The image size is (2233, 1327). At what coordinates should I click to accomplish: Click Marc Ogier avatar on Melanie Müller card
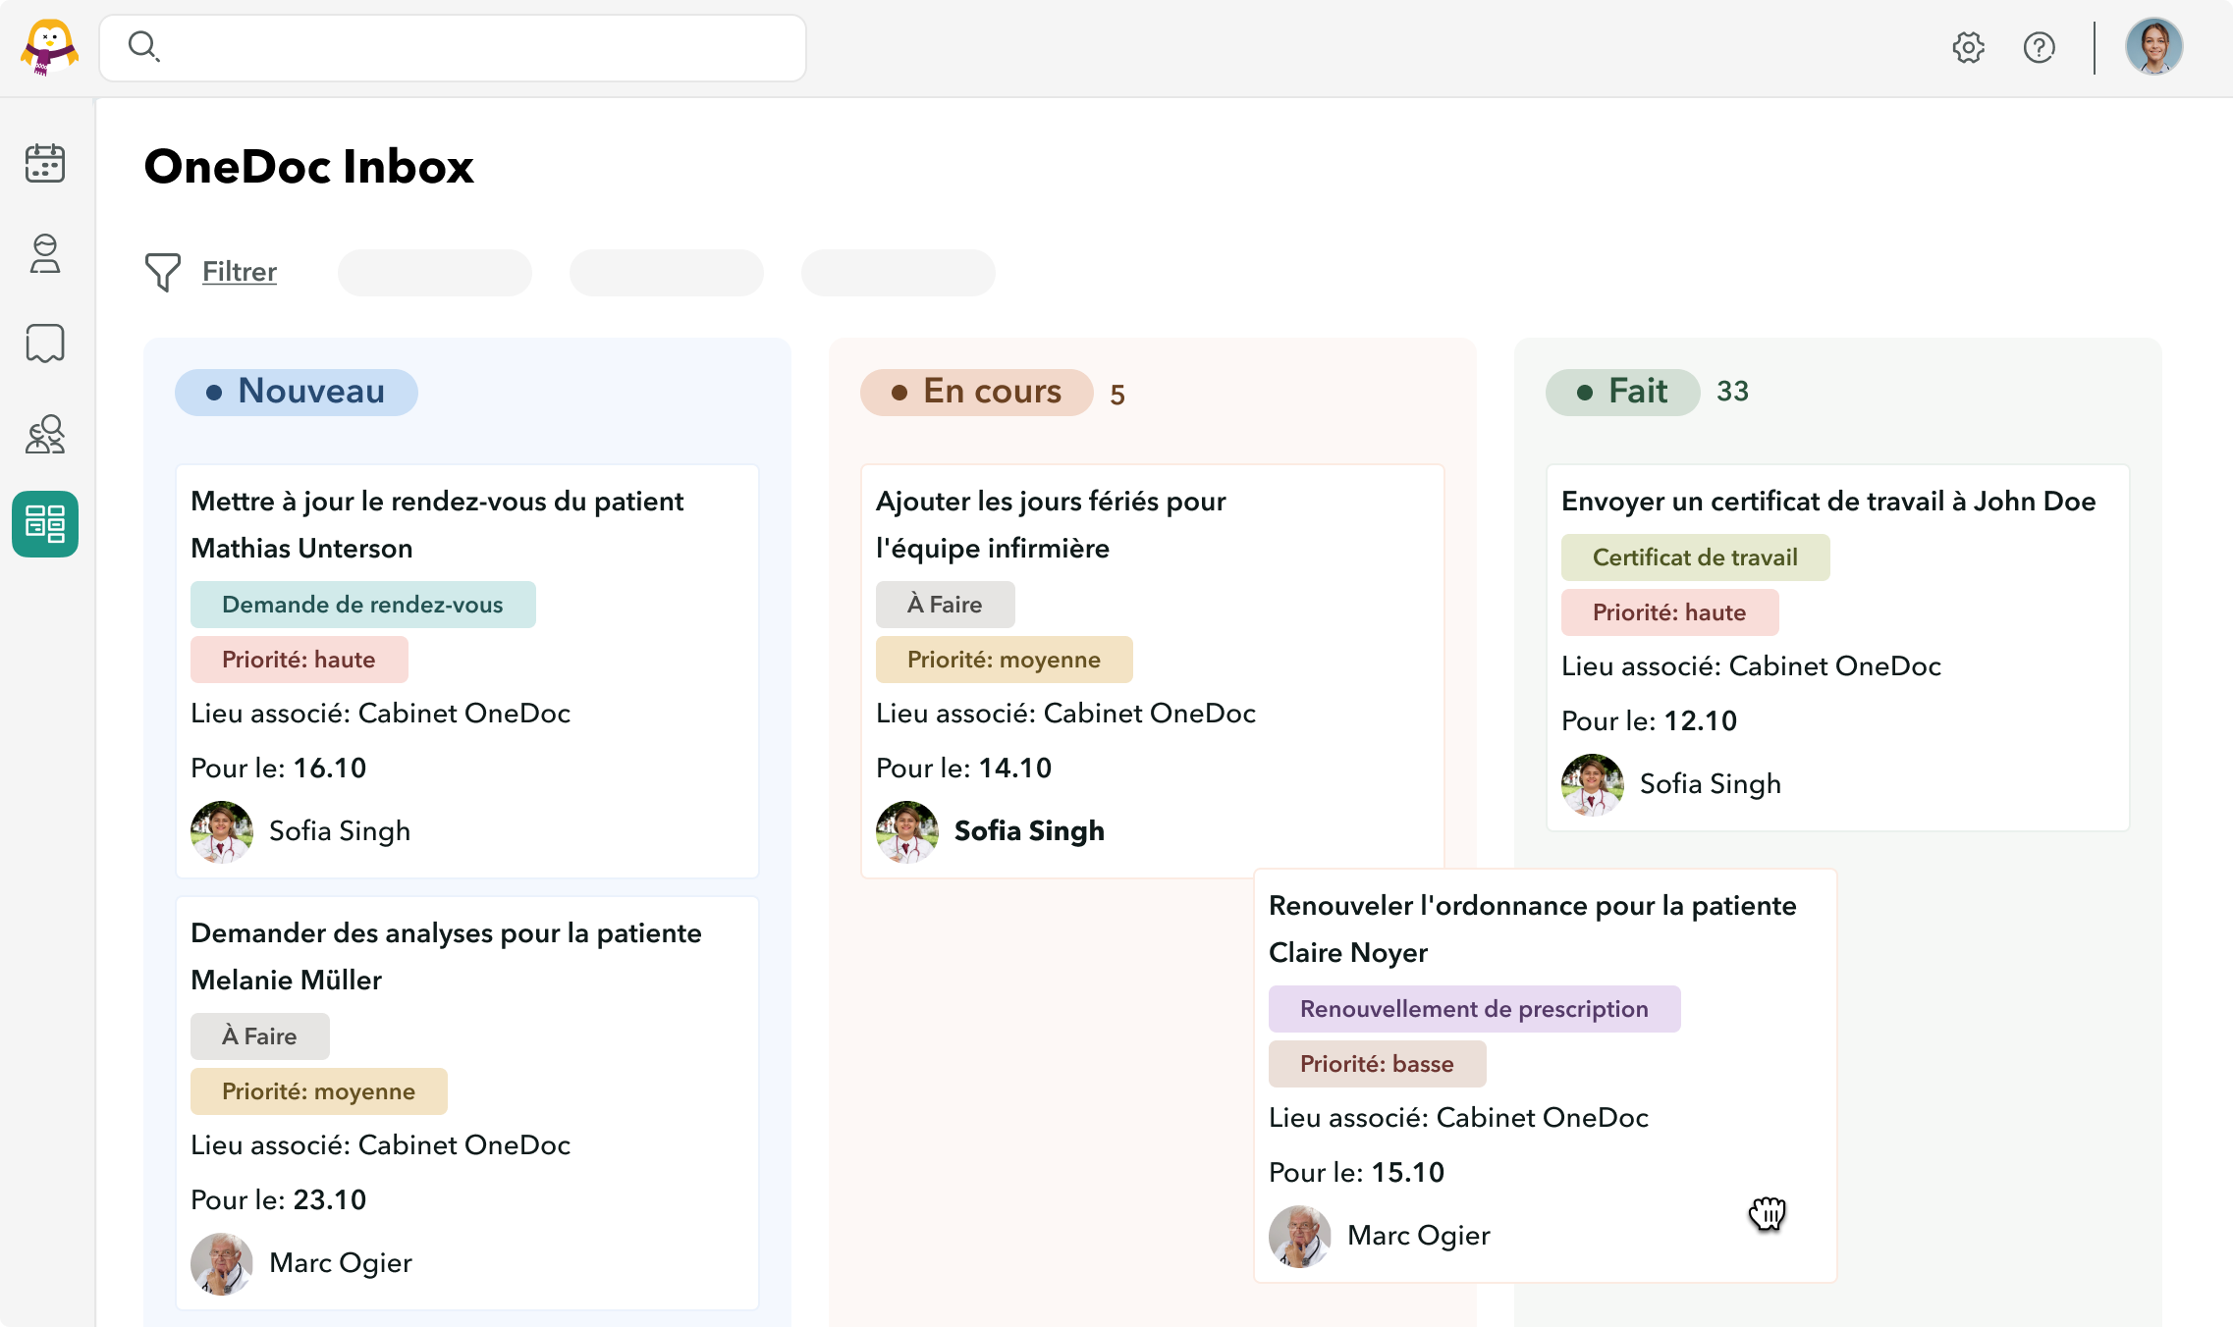tap(222, 1263)
